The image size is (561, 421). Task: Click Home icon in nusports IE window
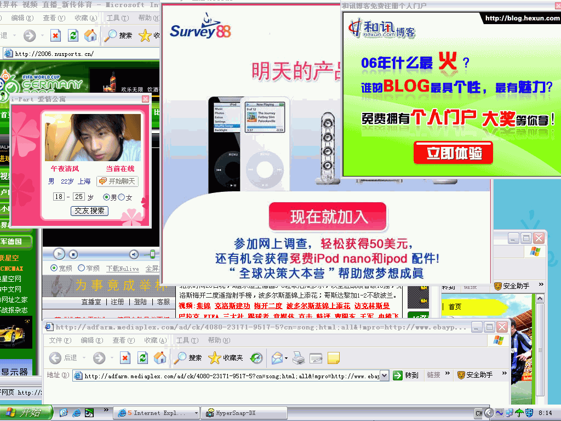pyautogui.click(x=90, y=36)
